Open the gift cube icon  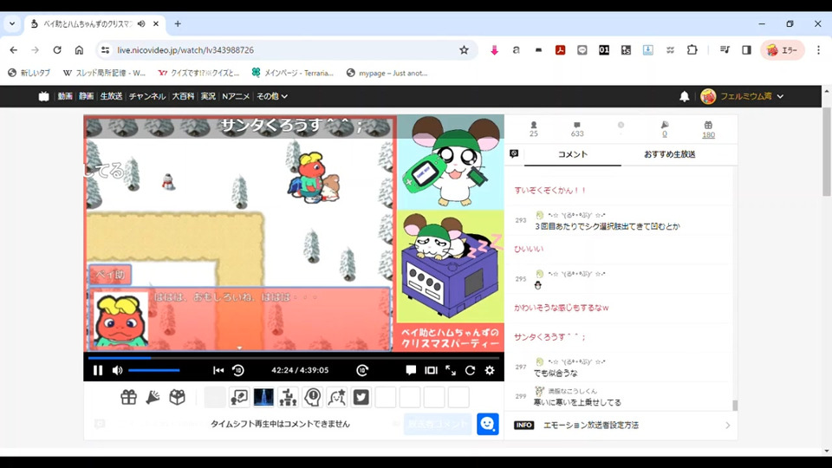coord(177,397)
